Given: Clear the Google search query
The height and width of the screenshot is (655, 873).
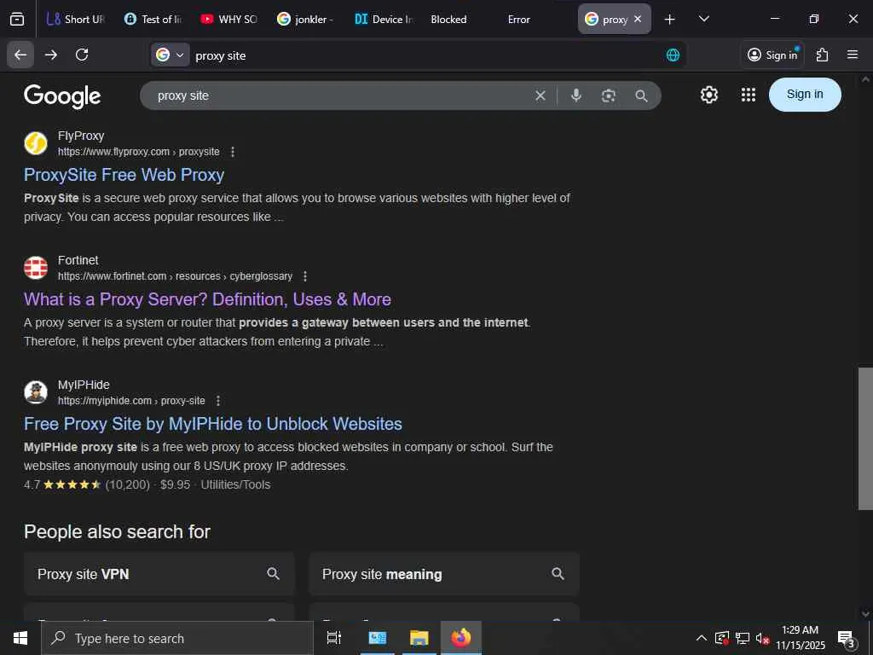Looking at the screenshot, I should (540, 96).
